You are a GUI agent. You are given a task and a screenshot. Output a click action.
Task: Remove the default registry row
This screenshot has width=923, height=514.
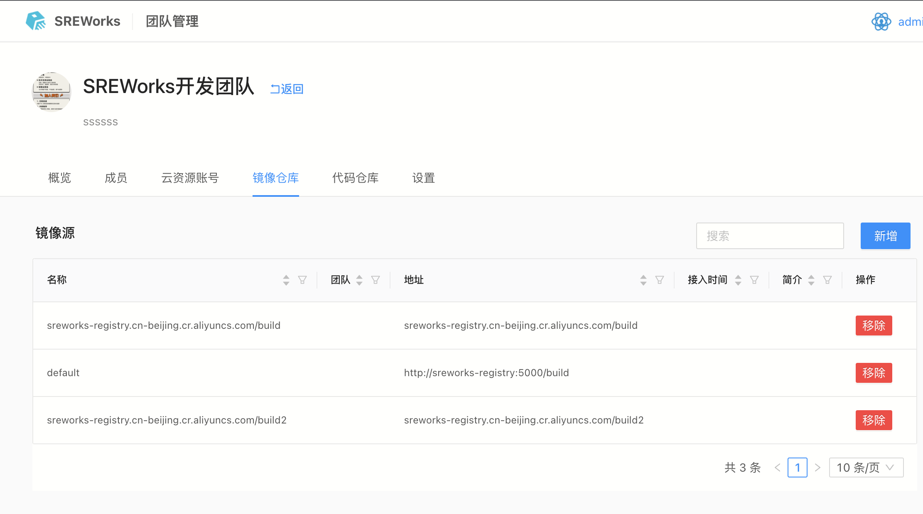point(874,373)
